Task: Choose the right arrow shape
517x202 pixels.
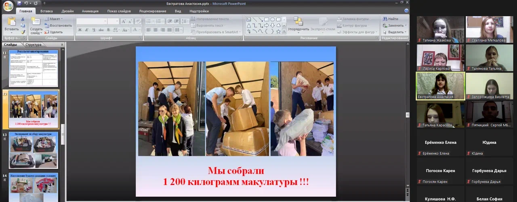Action: (266, 25)
